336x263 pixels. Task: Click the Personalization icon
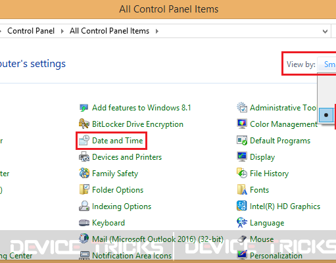tap(242, 255)
